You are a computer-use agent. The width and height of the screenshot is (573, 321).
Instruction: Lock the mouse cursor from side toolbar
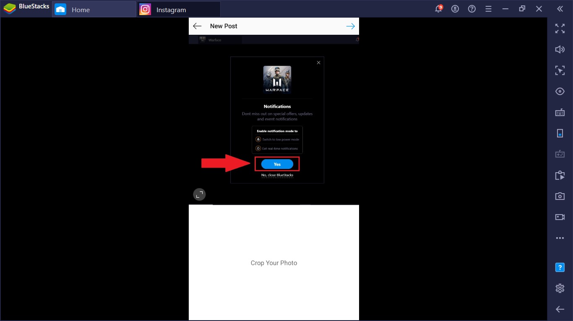pyautogui.click(x=560, y=70)
